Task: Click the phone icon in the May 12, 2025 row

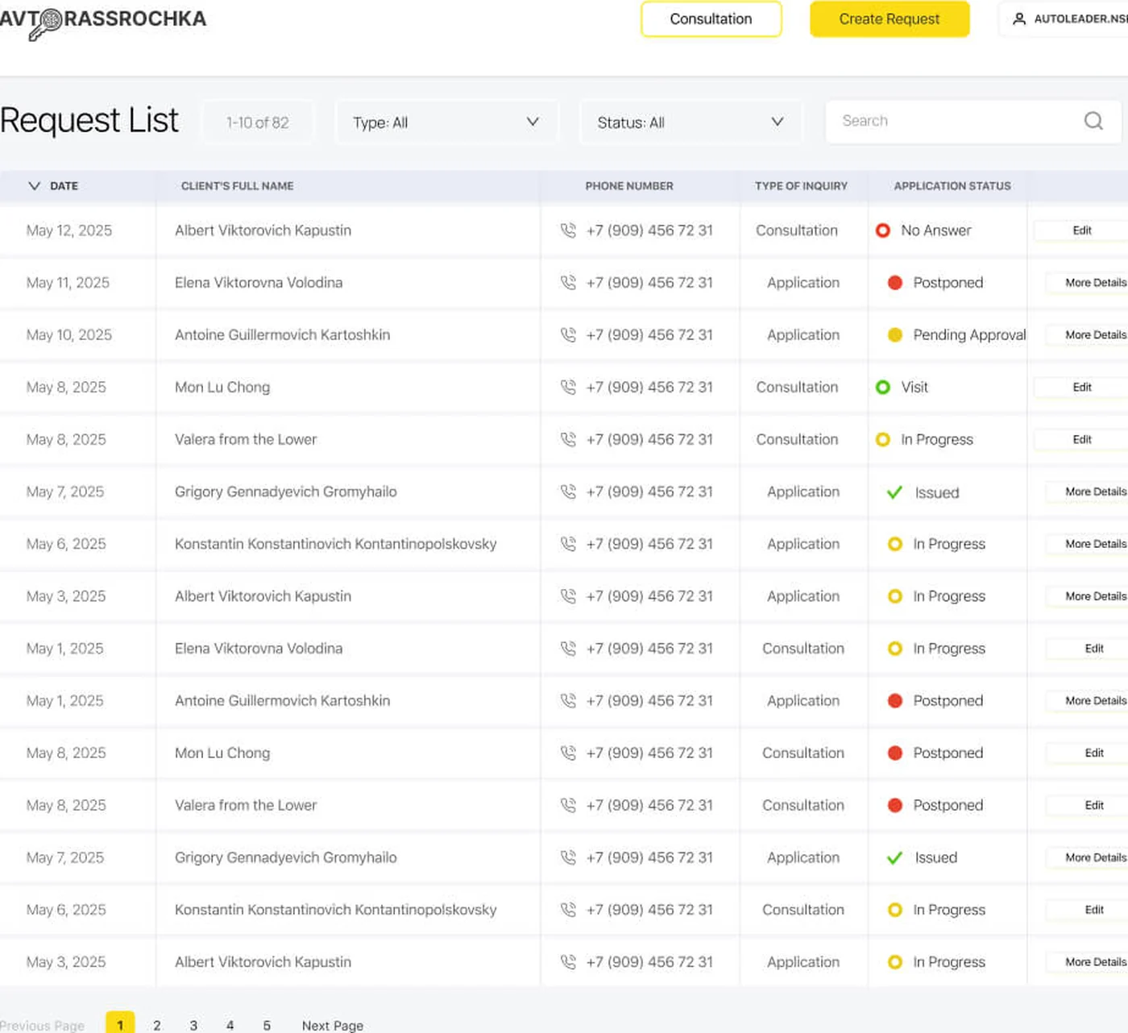Action: (568, 230)
